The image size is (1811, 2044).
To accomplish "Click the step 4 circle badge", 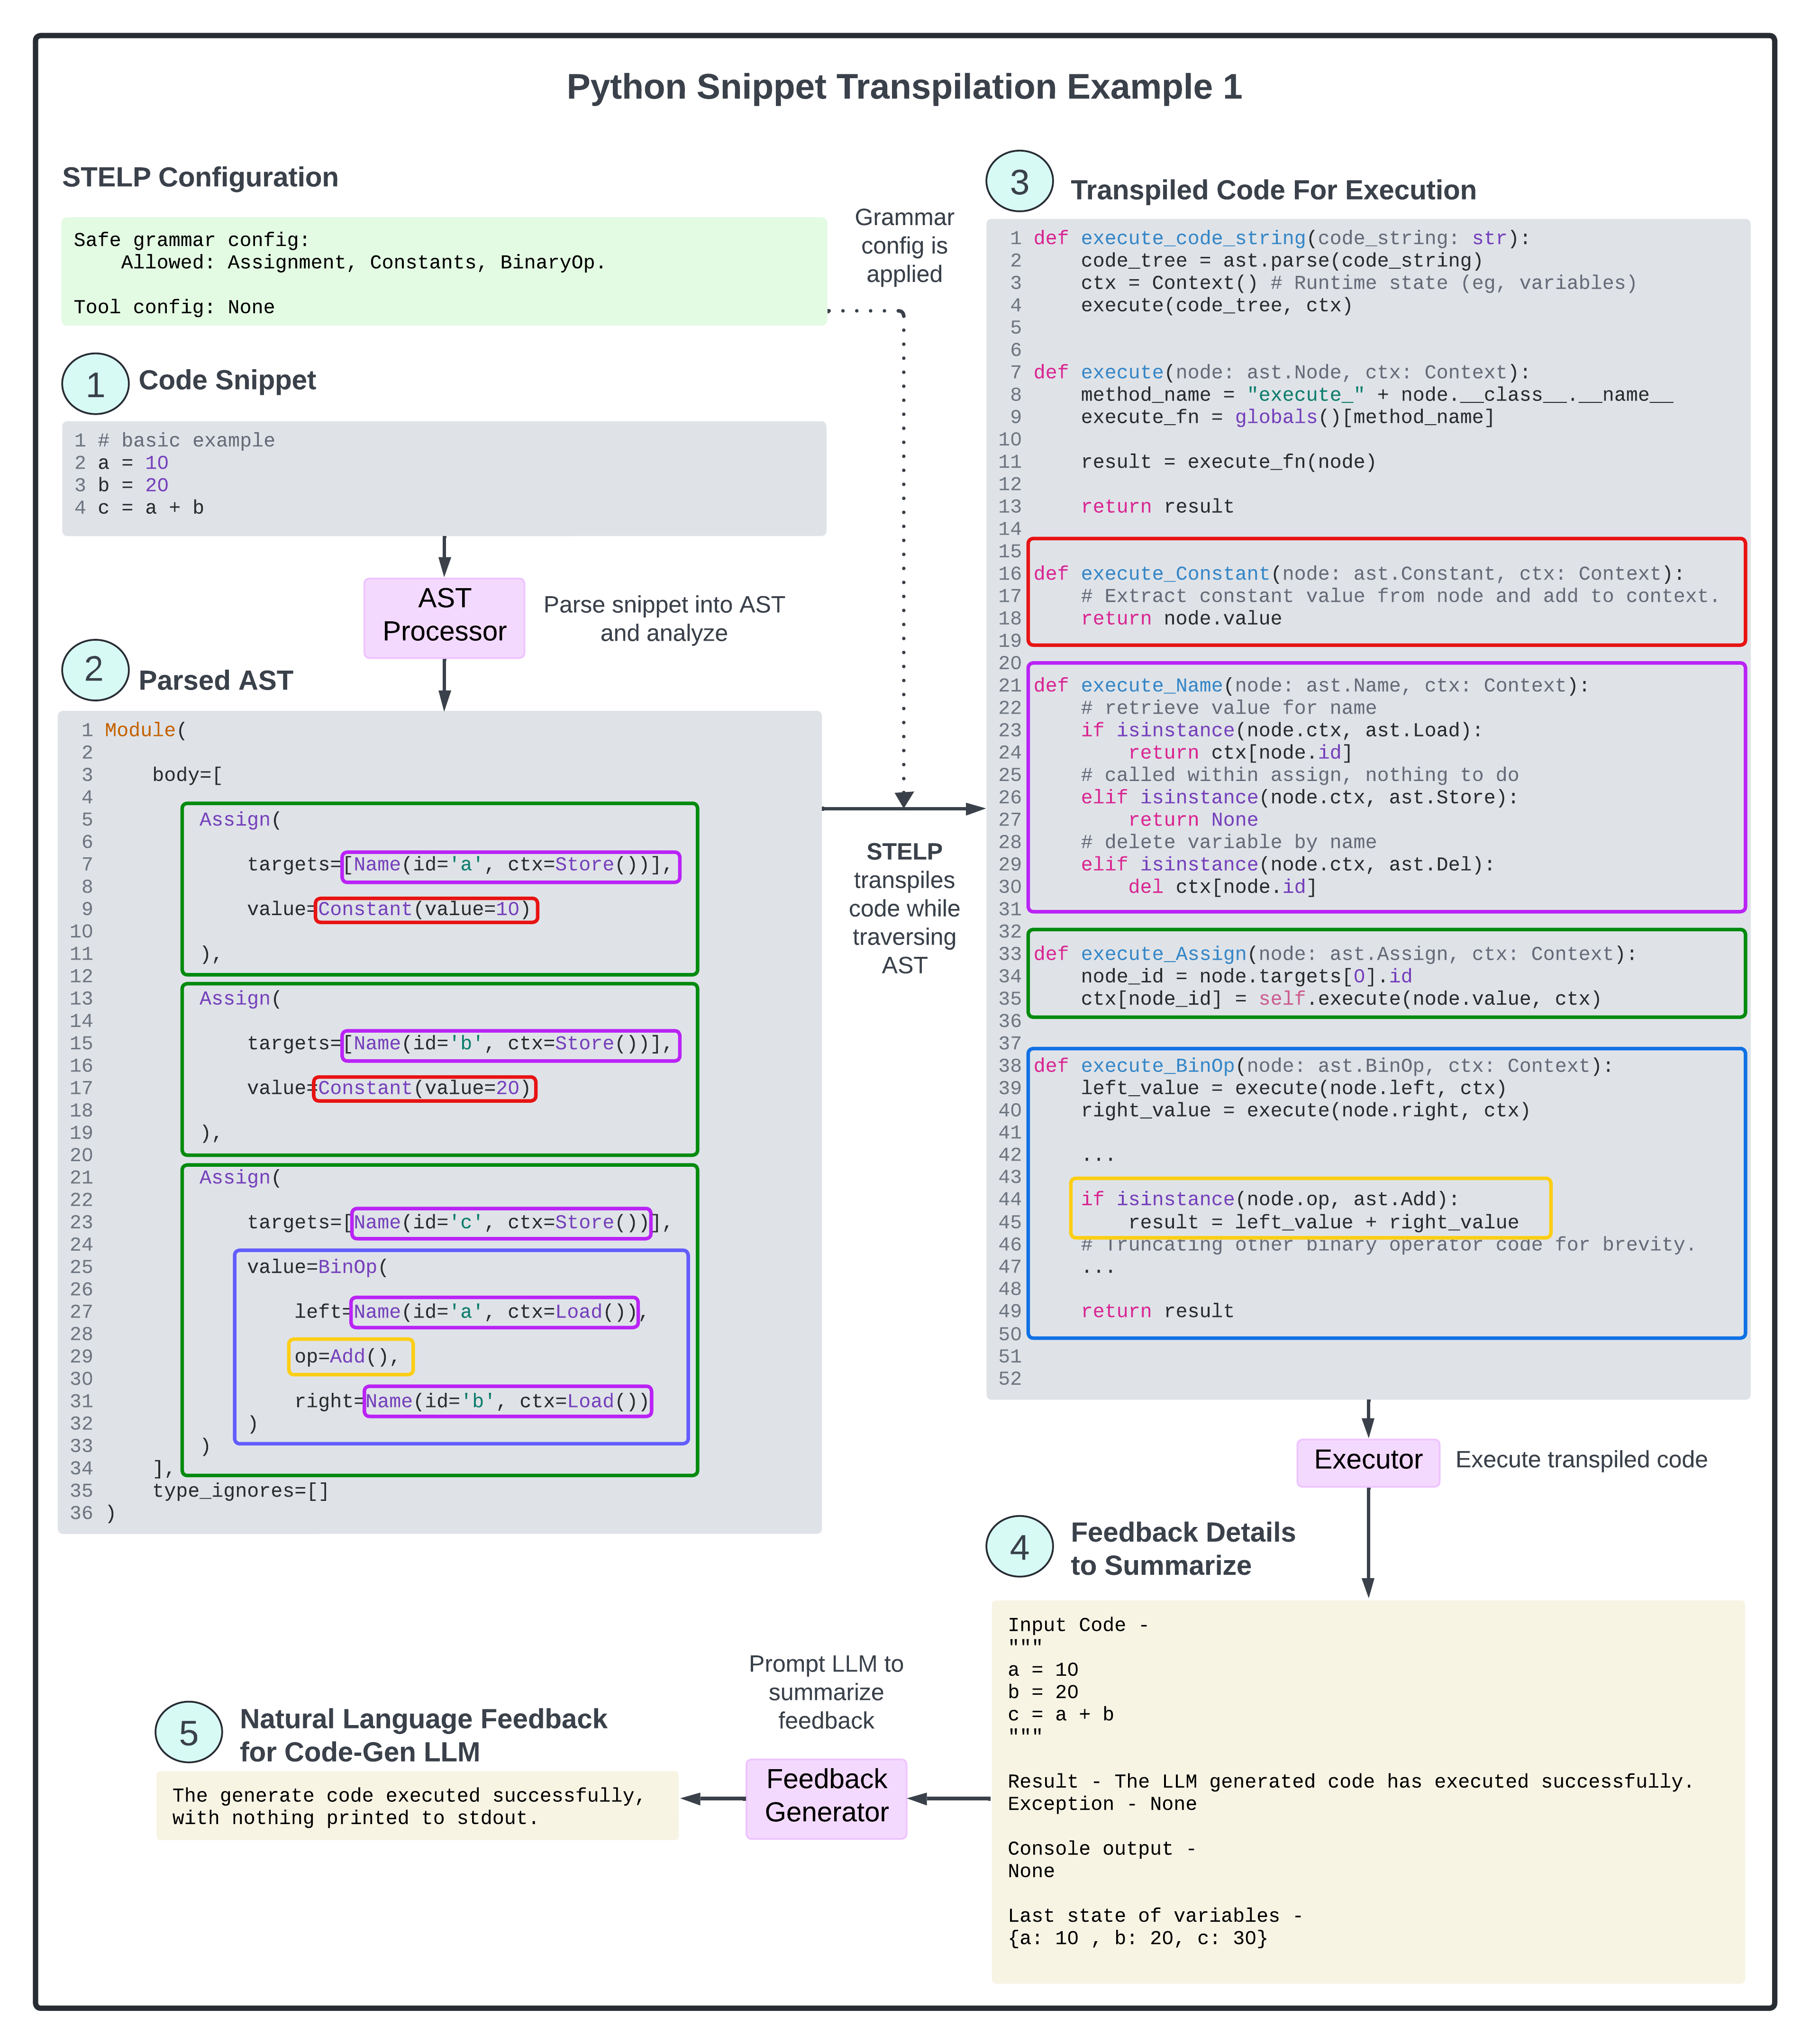I will point(1019,1547).
